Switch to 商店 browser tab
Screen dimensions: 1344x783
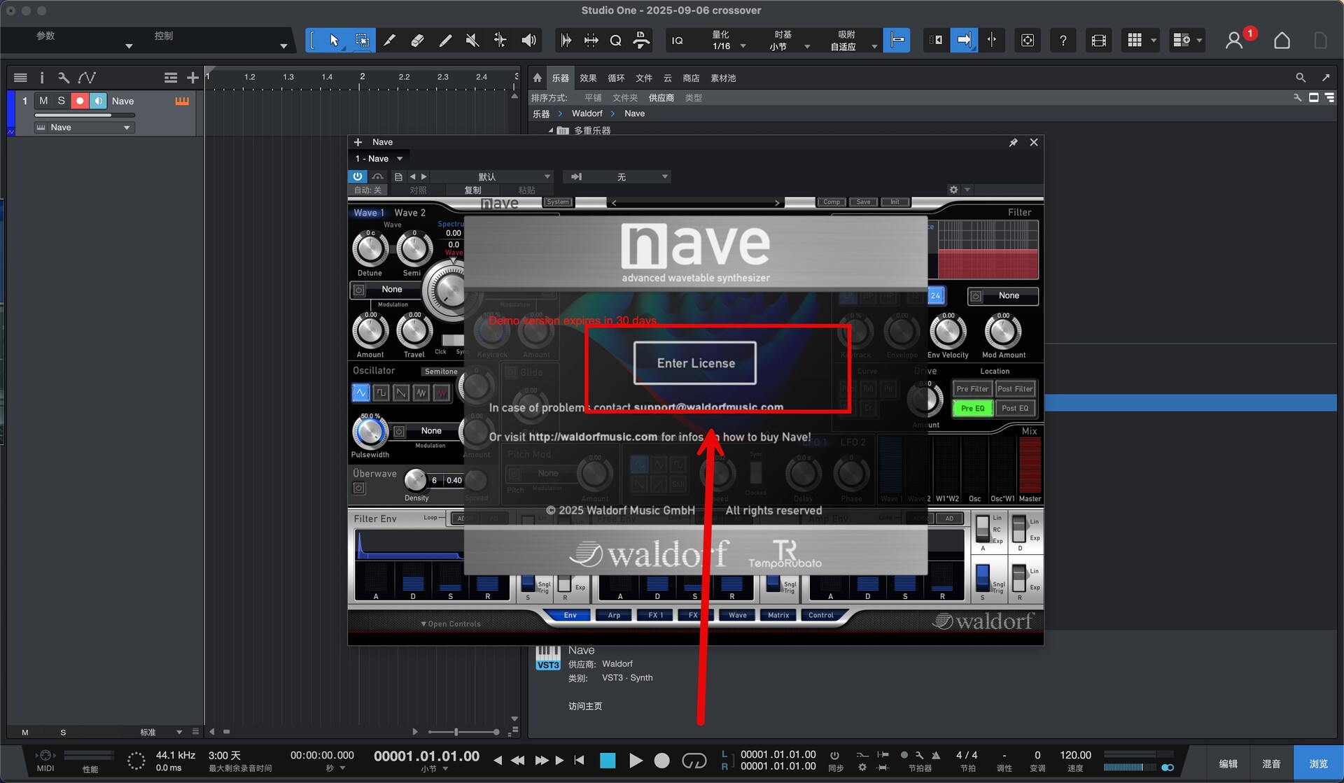(x=691, y=78)
